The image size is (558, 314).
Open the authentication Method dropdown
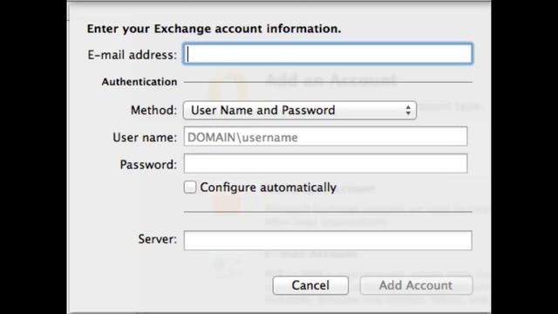point(300,110)
